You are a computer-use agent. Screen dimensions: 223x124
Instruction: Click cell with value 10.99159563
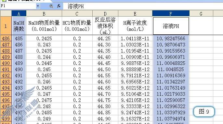(x=171, y=51)
